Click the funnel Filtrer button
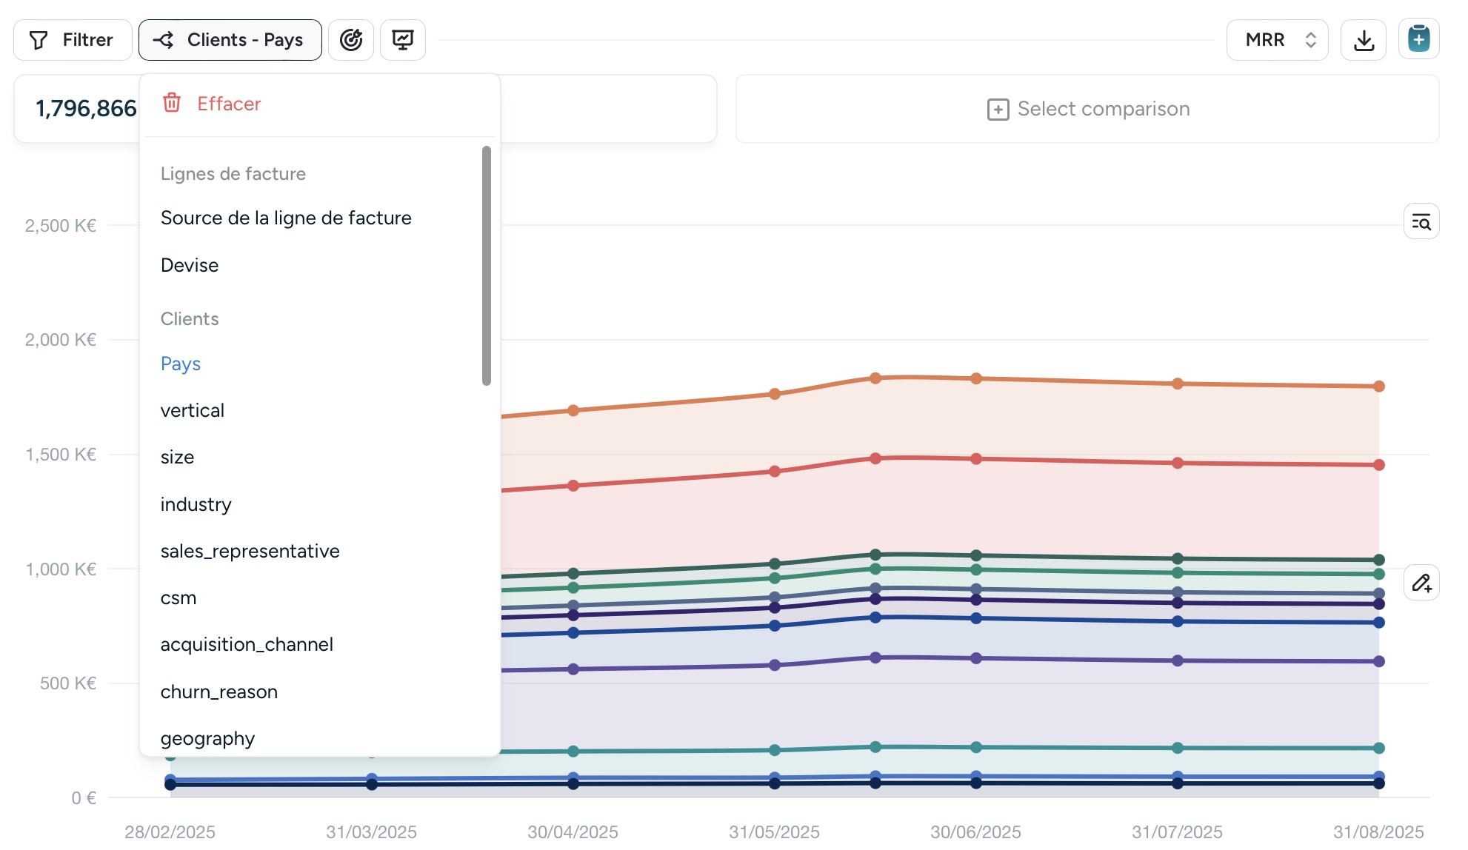Viewport: 1468px width, 850px height. click(x=73, y=40)
